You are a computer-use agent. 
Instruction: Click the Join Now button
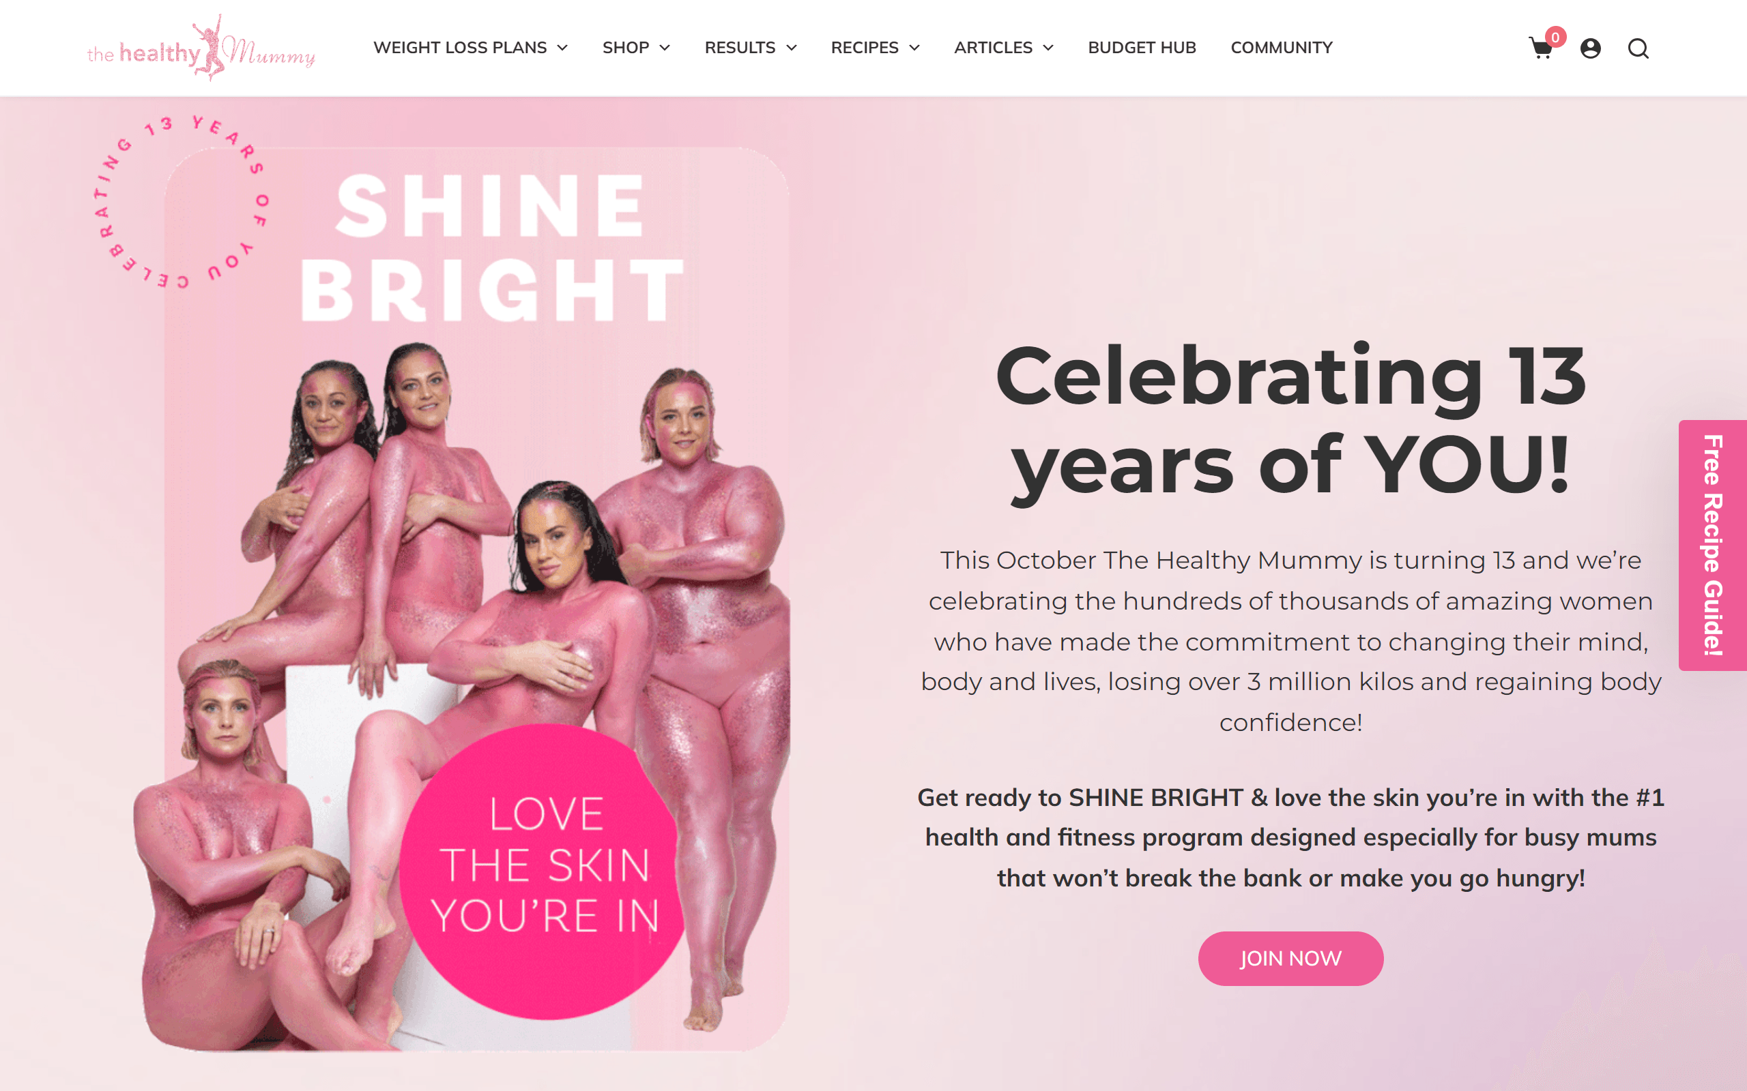coord(1290,958)
